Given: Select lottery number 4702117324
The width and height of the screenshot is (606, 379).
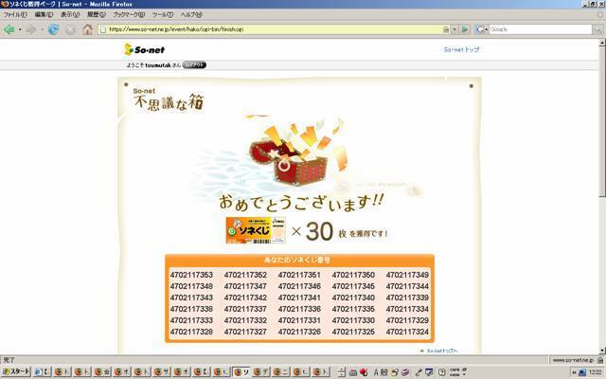Looking at the screenshot, I should click(x=407, y=332).
